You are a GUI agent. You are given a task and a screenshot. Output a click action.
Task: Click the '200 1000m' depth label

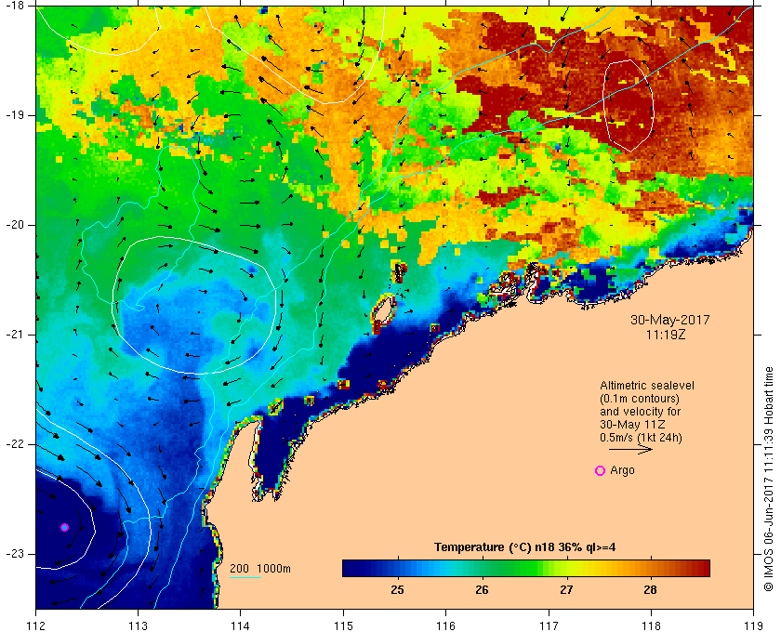pyautogui.click(x=260, y=568)
